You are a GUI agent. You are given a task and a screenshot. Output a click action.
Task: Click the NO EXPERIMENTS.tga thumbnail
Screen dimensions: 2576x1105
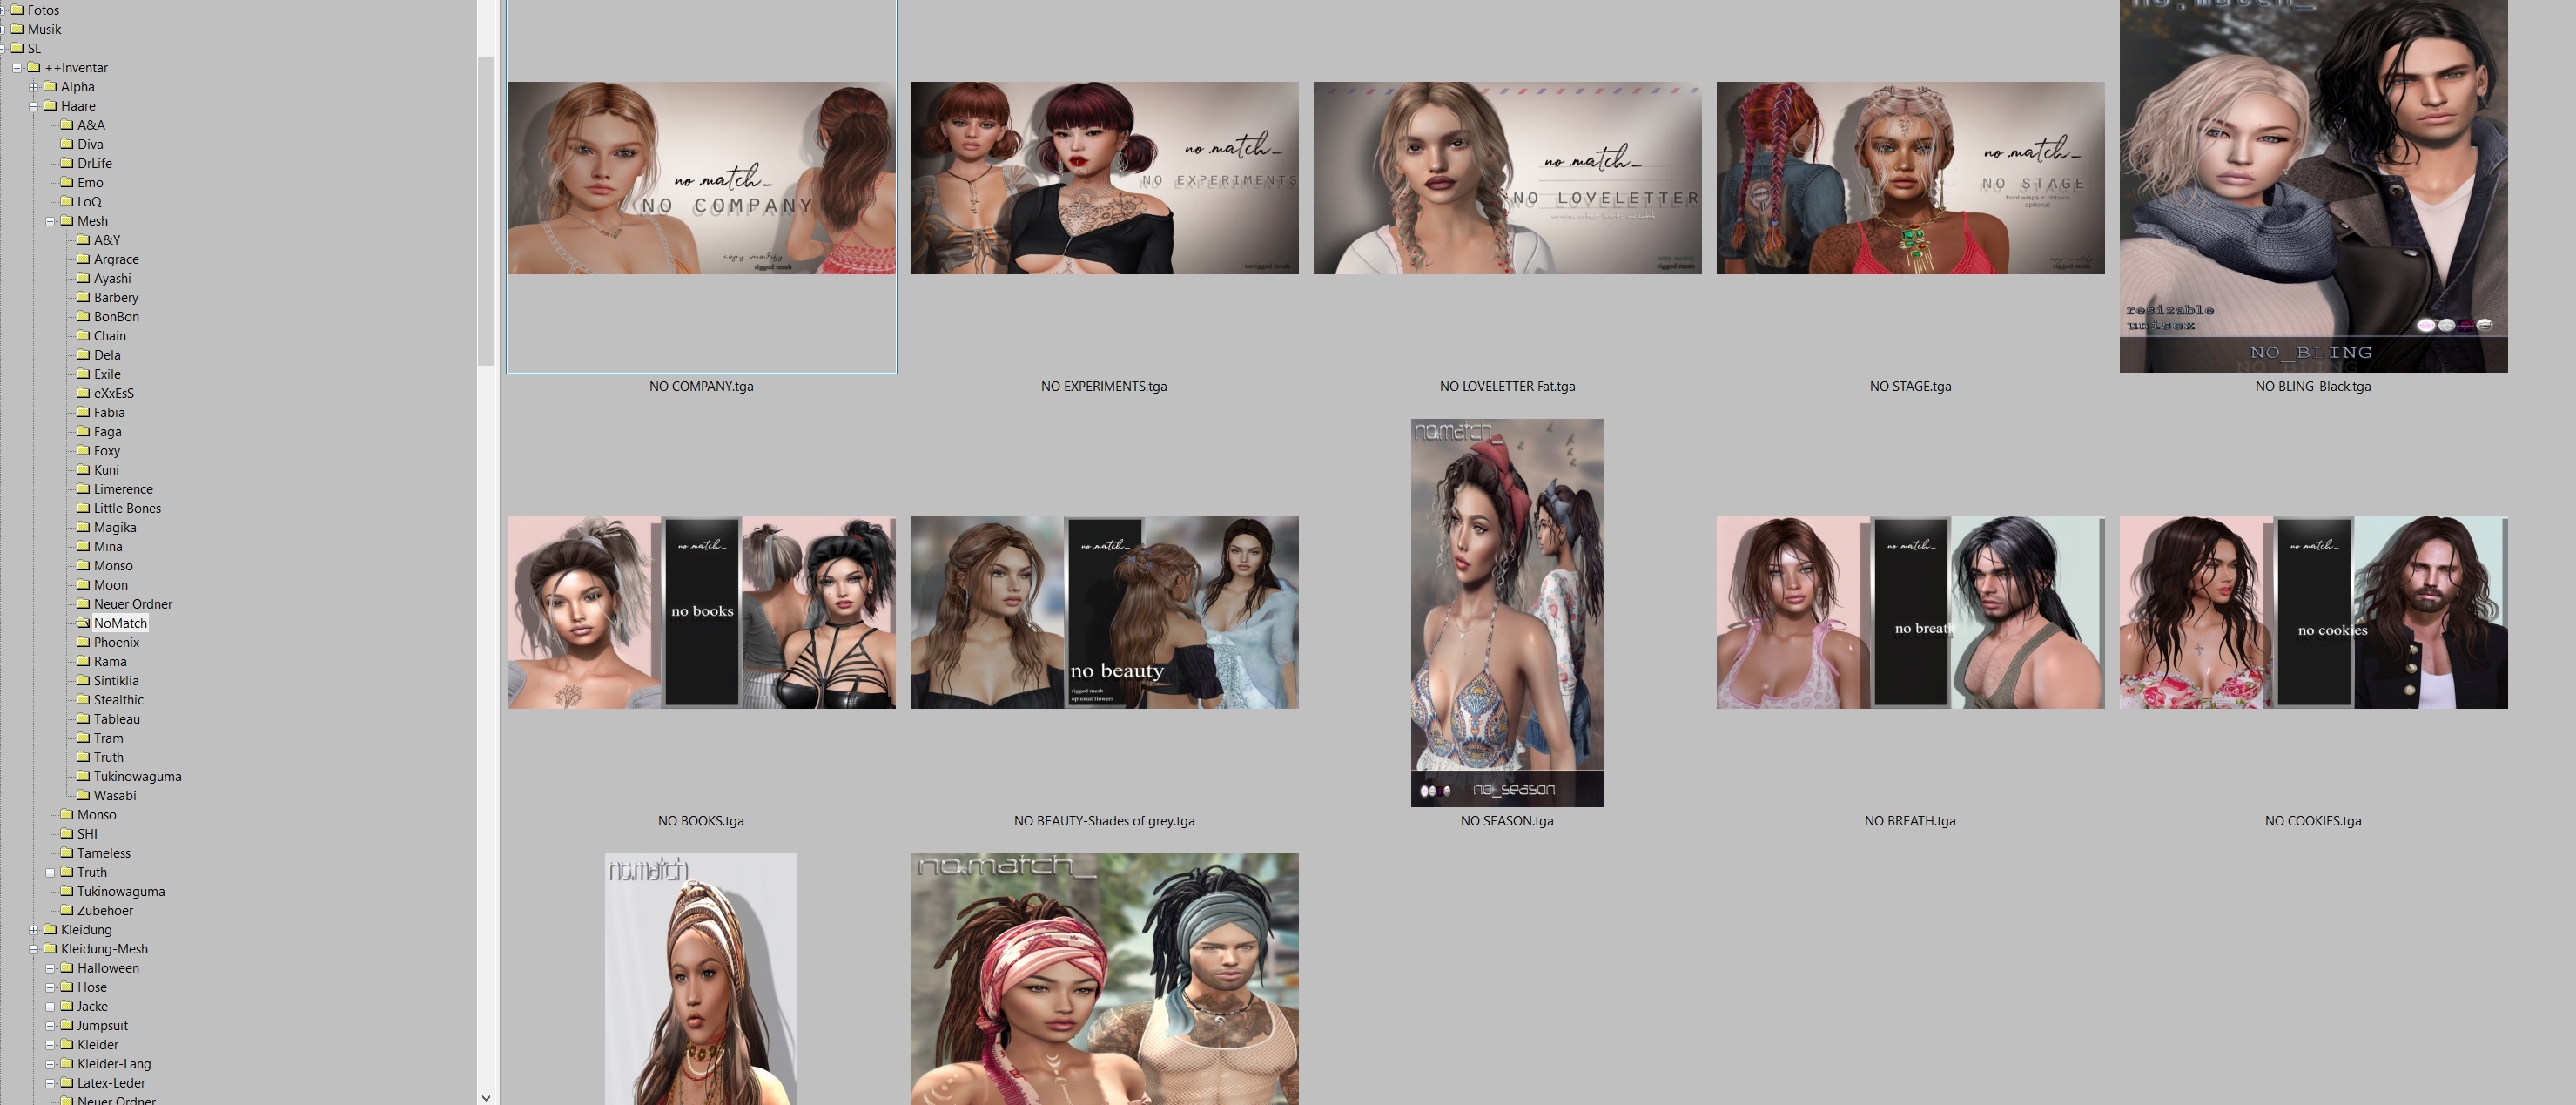click(x=1104, y=178)
